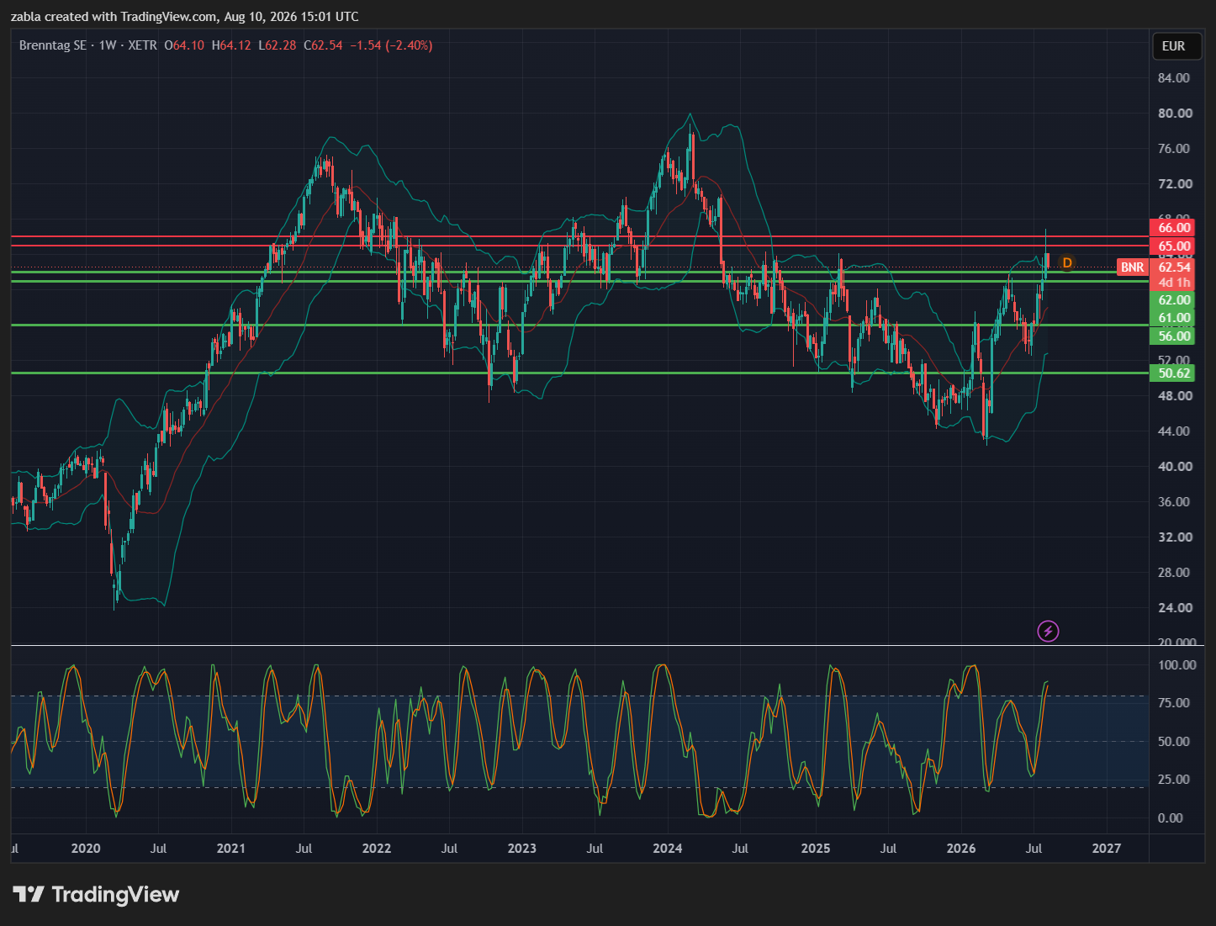Click the 2025 label on the time axis
This screenshot has height=926, width=1216.
pos(816,849)
